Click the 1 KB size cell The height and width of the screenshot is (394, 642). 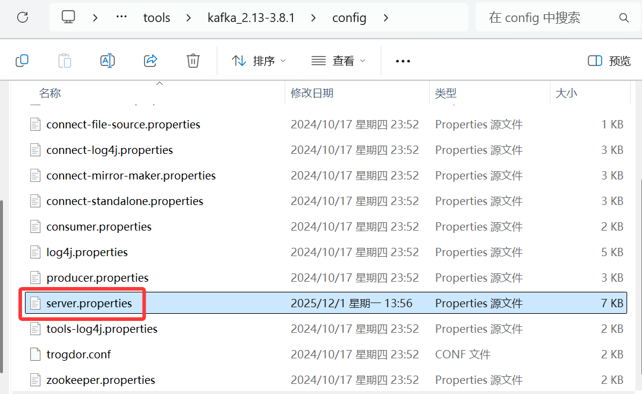612,124
